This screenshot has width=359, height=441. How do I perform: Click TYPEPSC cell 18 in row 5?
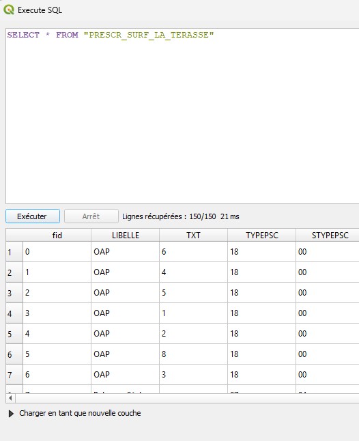pyautogui.click(x=261, y=334)
